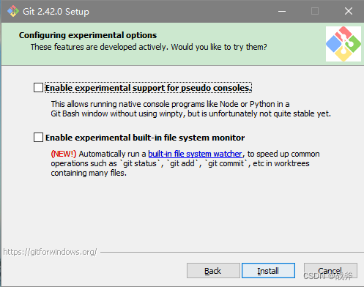Screen dimensions: 364x287
Task: Click the text mentioning git status and git commit
Action: pos(180,163)
